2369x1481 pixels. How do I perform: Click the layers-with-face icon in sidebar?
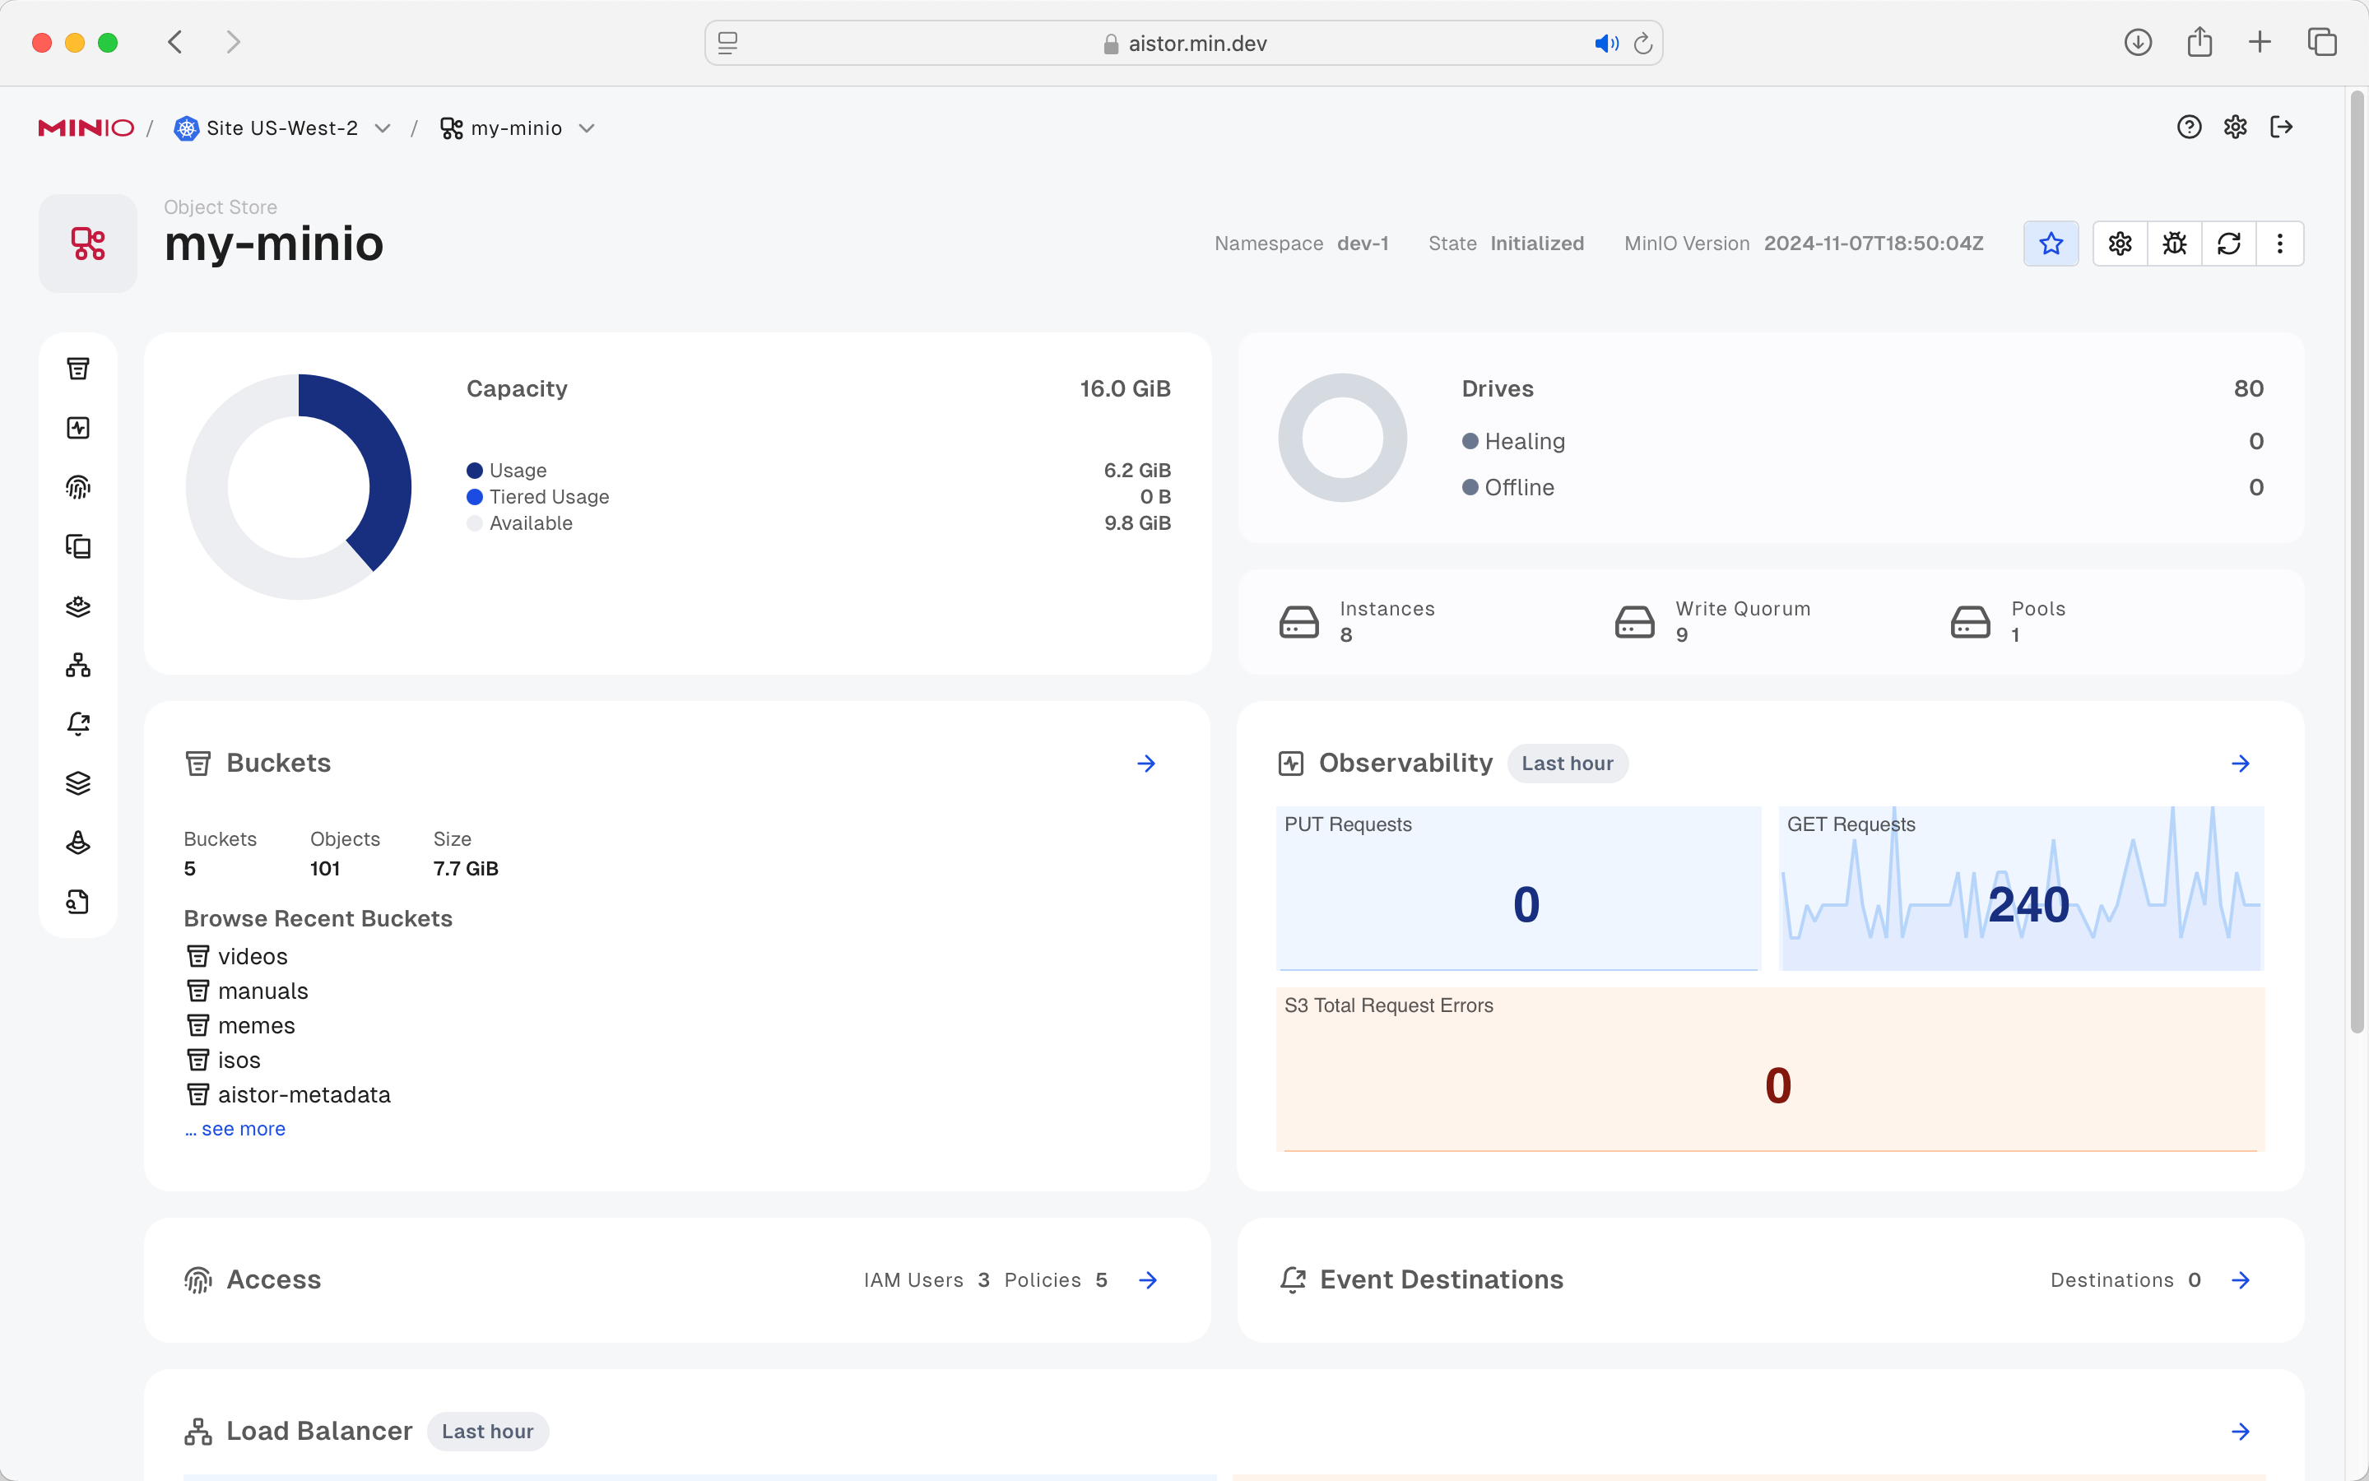(x=78, y=606)
